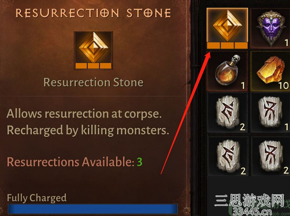The image size is (290, 216).
Task: Select the skull-capped fire elixir bottle
Action: [x=227, y=71]
